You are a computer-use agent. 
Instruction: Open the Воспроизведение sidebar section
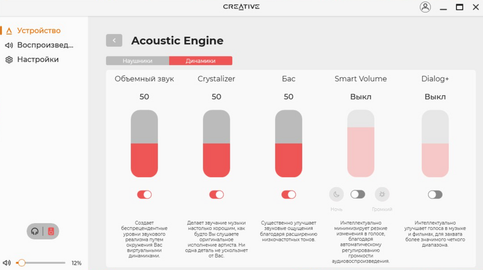point(45,45)
